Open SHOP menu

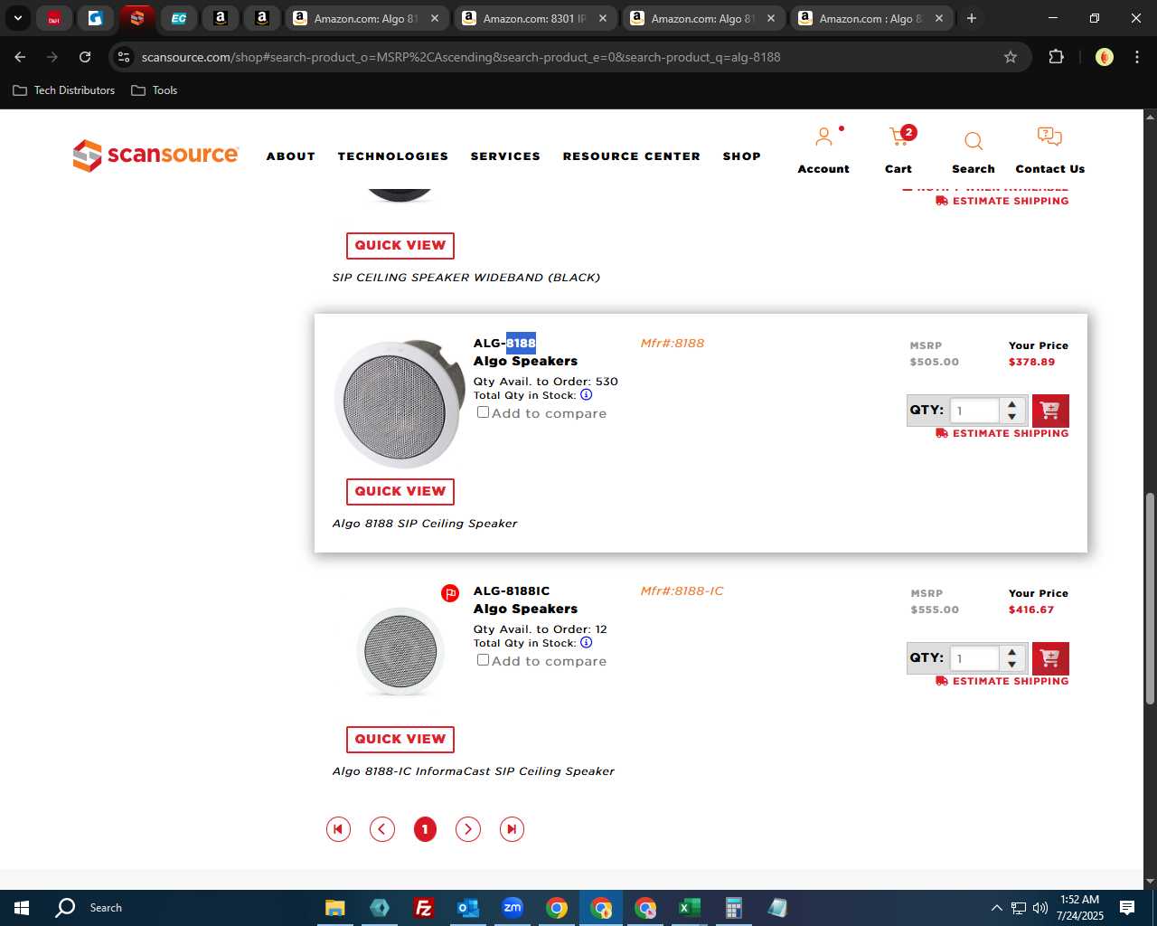pyautogui.click(x=742, y=156)
